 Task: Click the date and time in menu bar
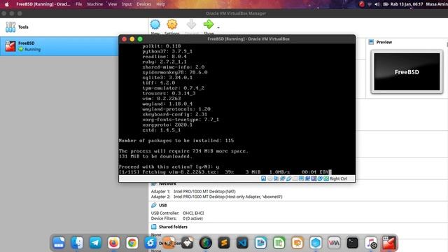tap(407, 4)
